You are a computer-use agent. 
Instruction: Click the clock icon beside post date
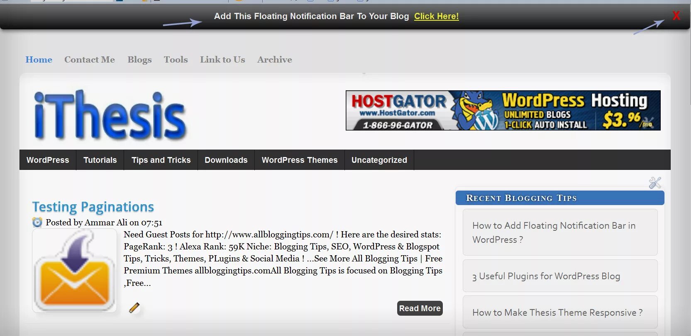(x=37, y=222)
